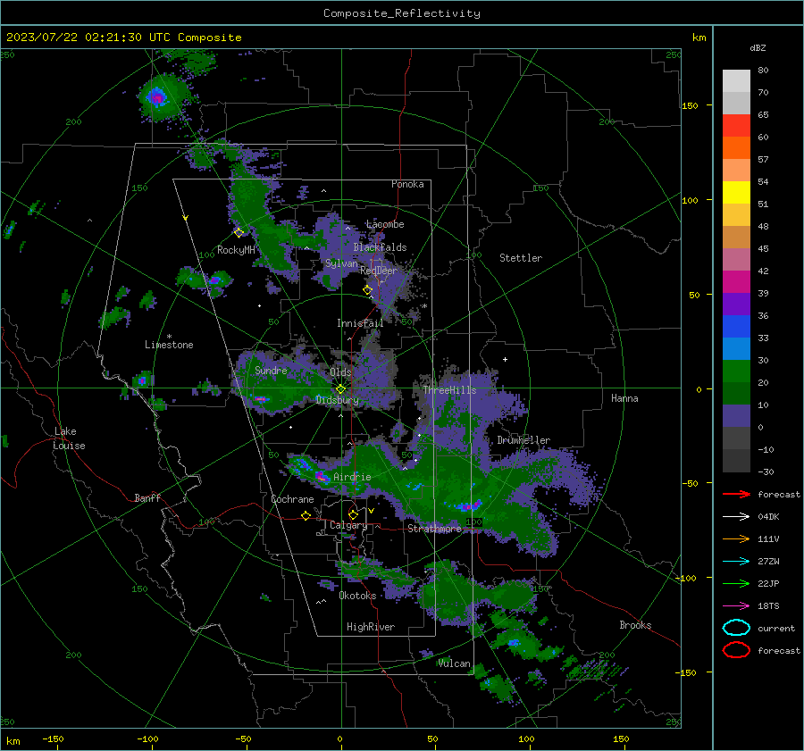Click the Innisfail town label
The width and height of the screenshot is (804, 751).
coord(360,323)
